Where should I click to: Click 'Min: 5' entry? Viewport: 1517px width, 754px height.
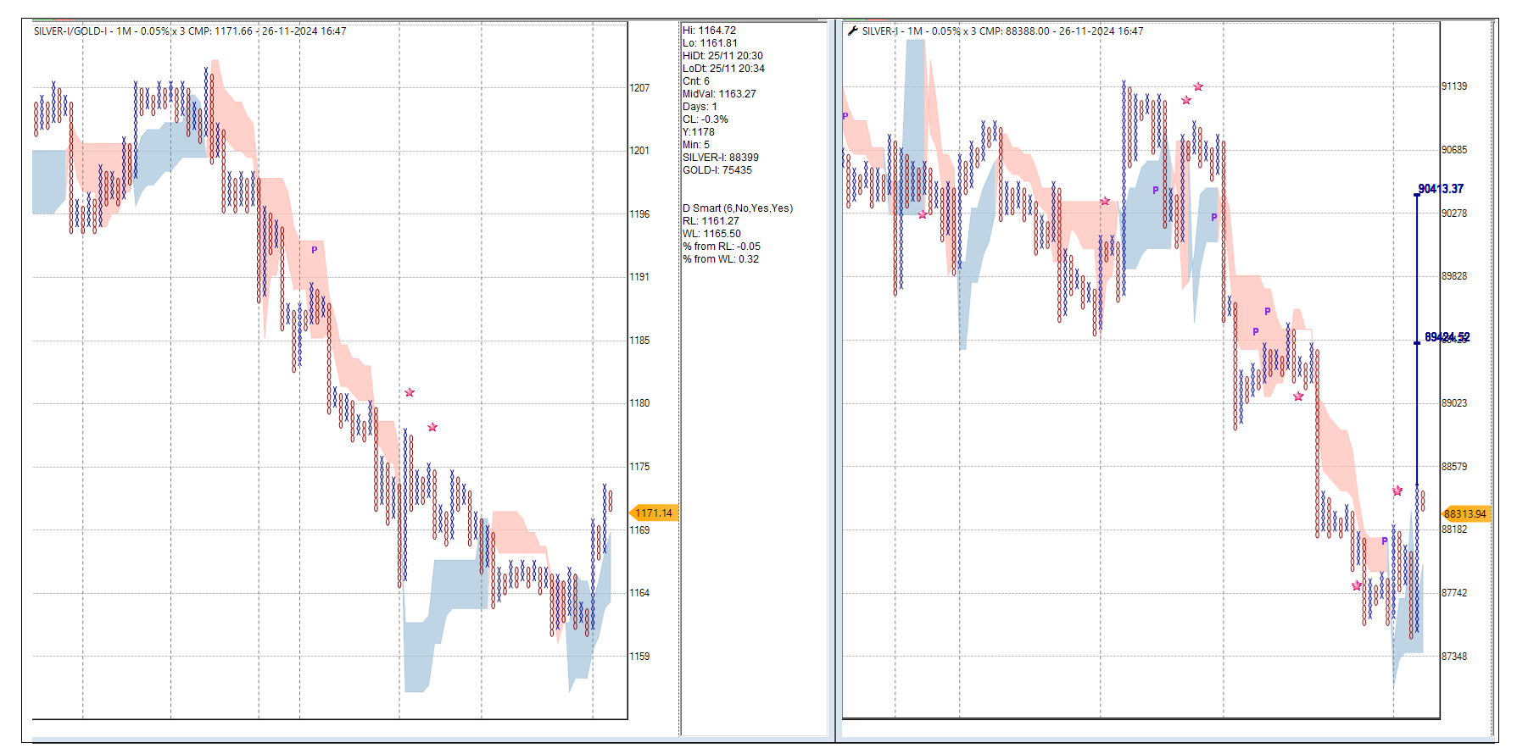[696, 145]
